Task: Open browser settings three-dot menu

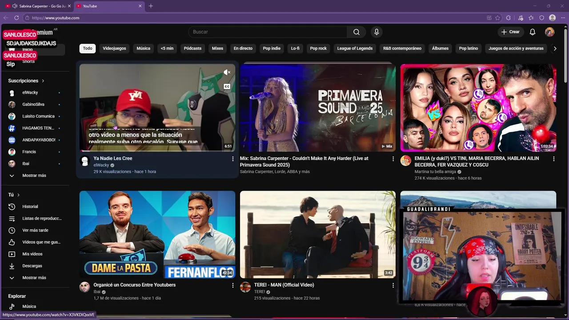Action: click(x=563, y=18)
